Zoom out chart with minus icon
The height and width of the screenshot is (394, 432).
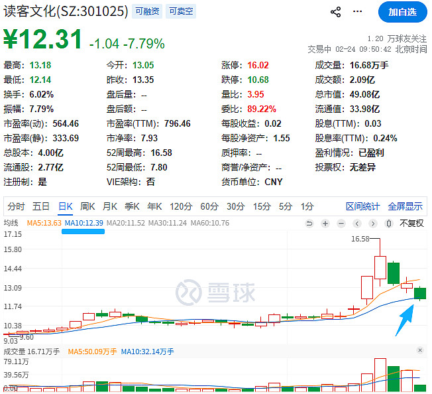point(341,224)
